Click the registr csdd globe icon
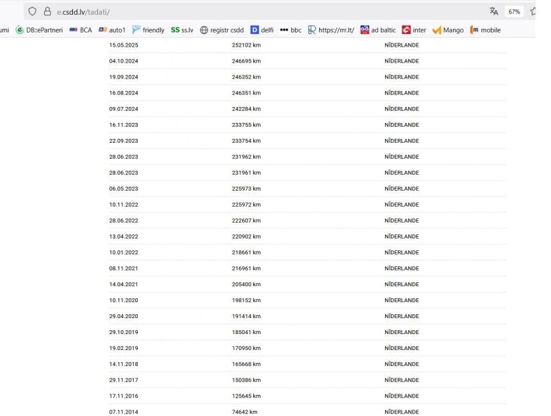551x416 pixels. point(204,30)
